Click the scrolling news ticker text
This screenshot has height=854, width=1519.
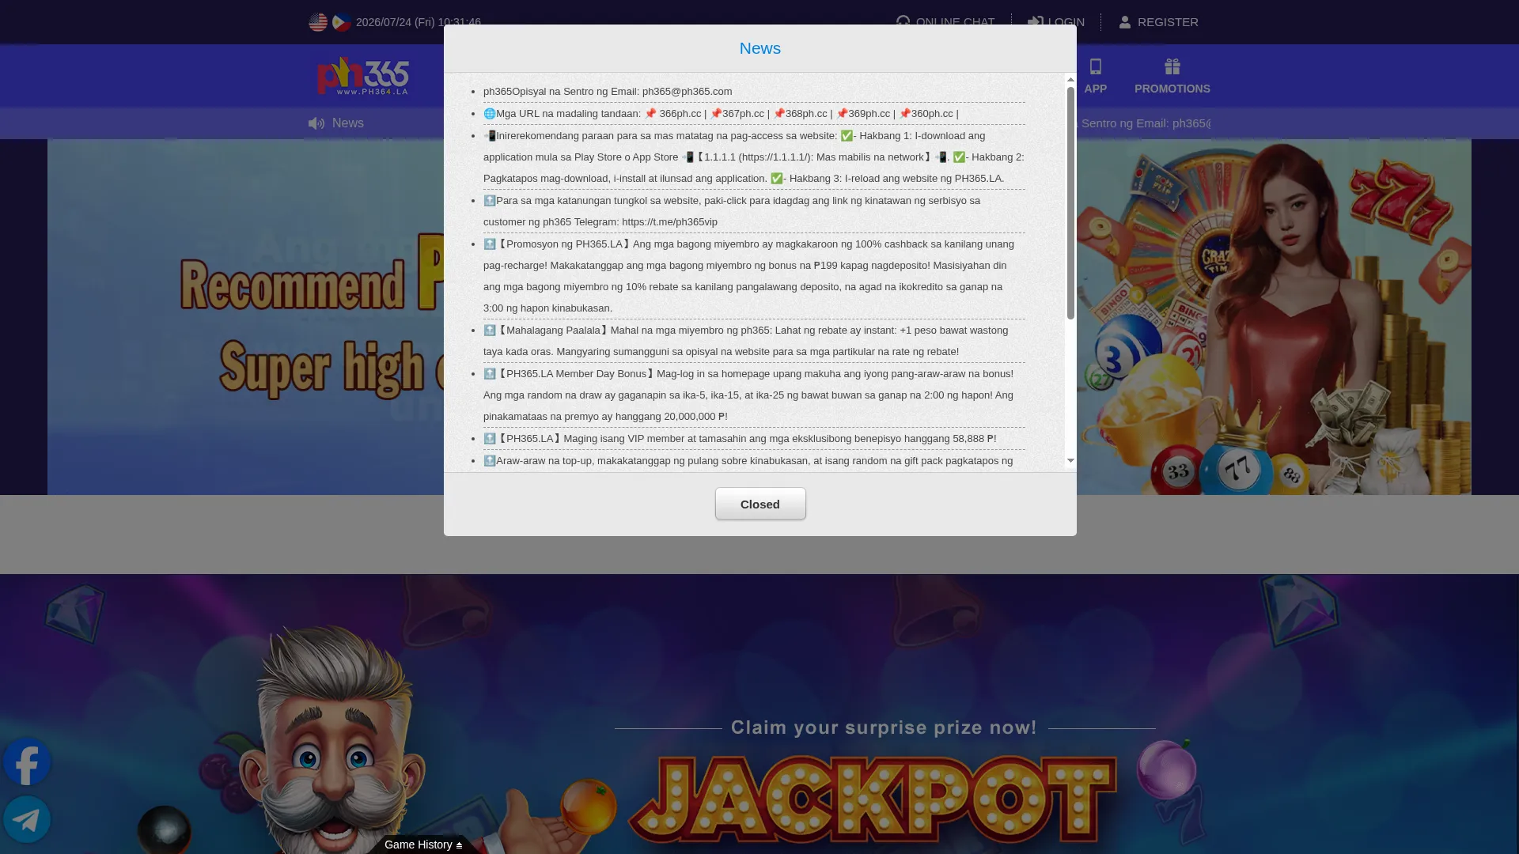(1143, 123)
